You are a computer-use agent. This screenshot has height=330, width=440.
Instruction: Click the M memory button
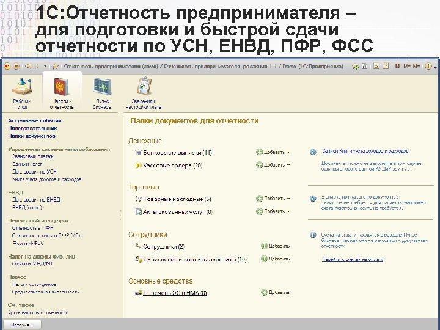point(397,66)
